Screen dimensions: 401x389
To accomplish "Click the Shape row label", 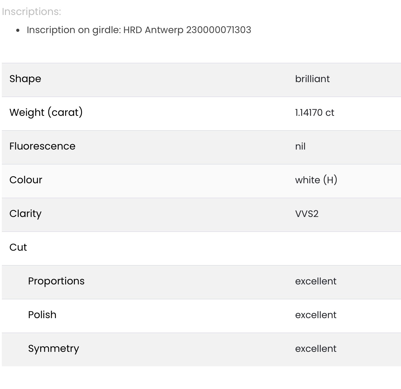I will 25,79.
